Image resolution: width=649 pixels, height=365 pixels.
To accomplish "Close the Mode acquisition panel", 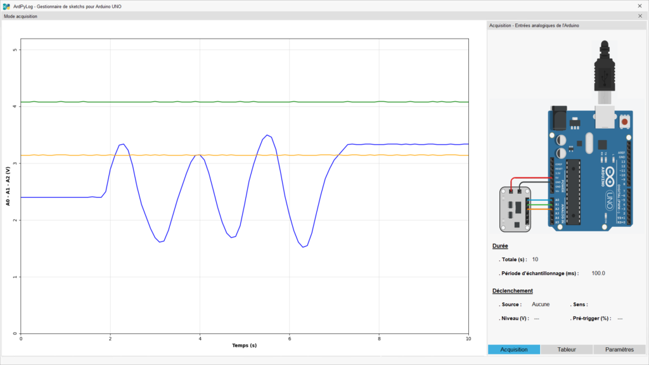I will pyautogui.click(x=639, y=16).
